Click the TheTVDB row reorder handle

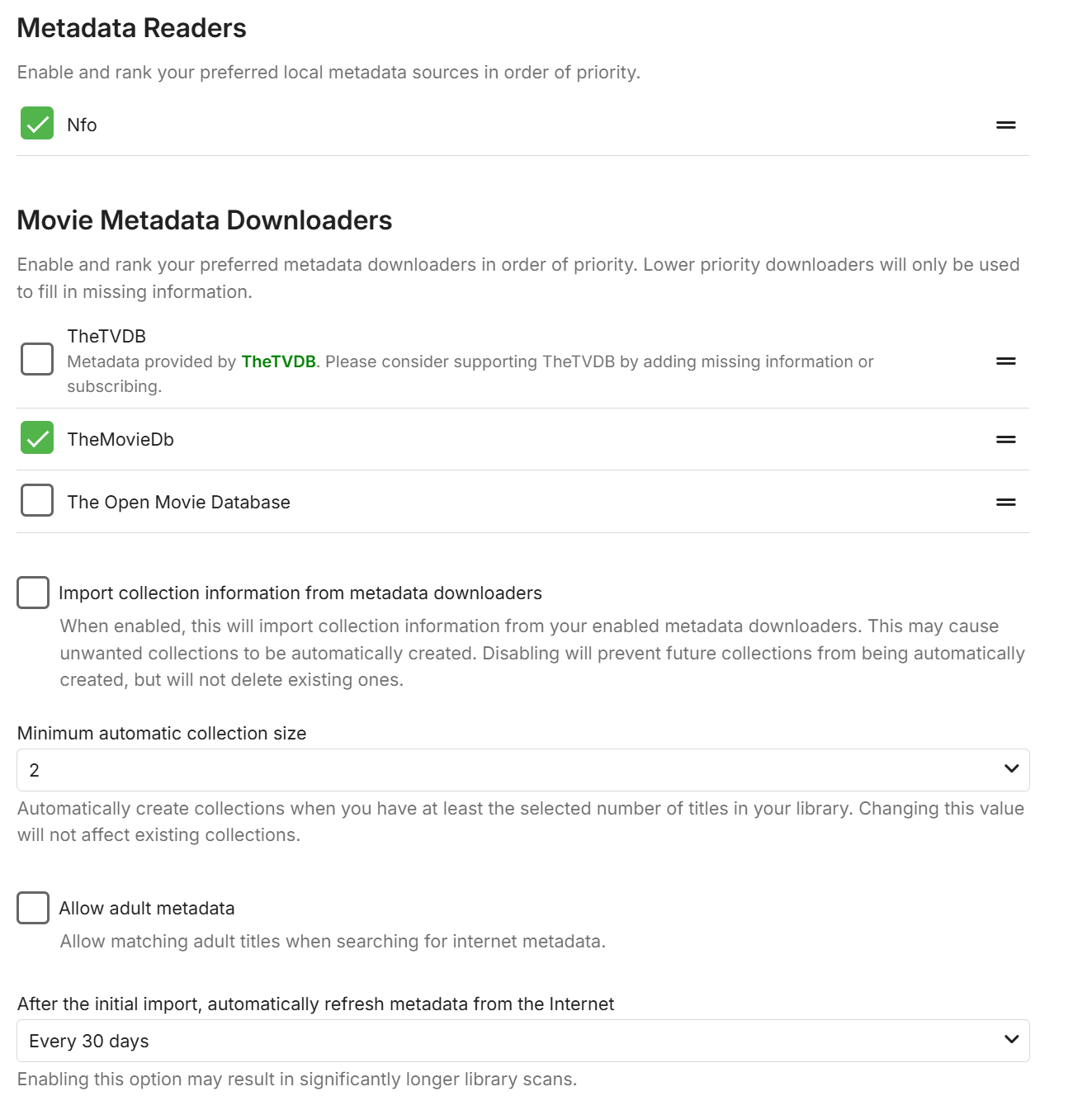coord(1005,361)
